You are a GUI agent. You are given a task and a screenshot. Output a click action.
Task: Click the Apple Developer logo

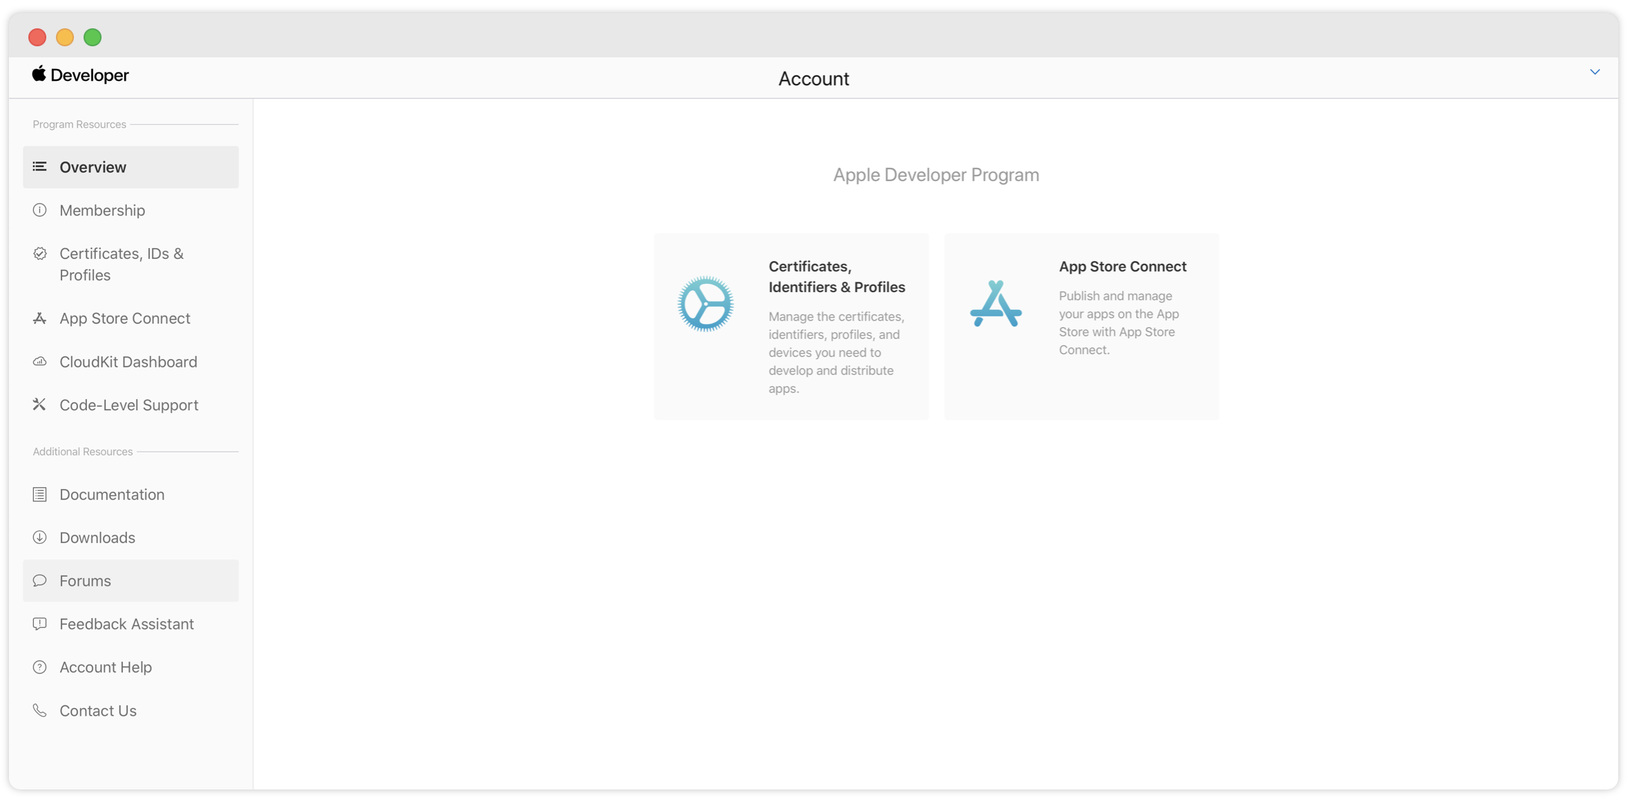coord(79,75)
